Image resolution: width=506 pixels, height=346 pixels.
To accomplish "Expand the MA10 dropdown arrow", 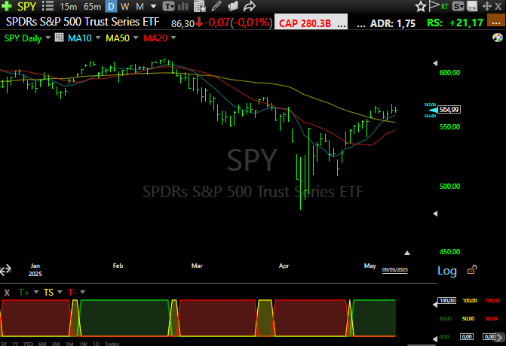I will click(x=98, y=38).
